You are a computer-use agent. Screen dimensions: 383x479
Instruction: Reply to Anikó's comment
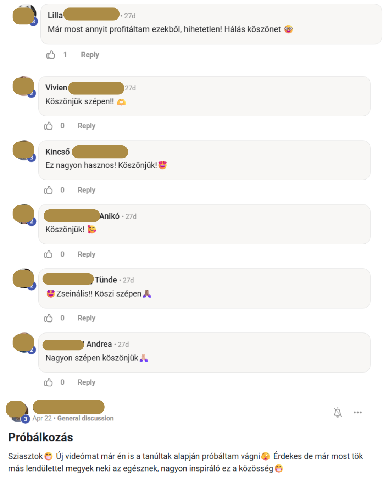tap(87, 254)
